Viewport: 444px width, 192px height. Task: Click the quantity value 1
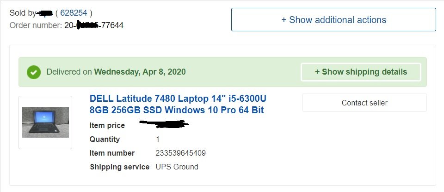click(157, 139)
